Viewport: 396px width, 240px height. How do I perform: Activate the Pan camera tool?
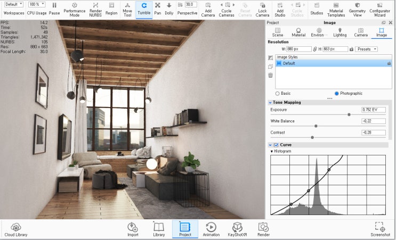click(x=158, y=9)
